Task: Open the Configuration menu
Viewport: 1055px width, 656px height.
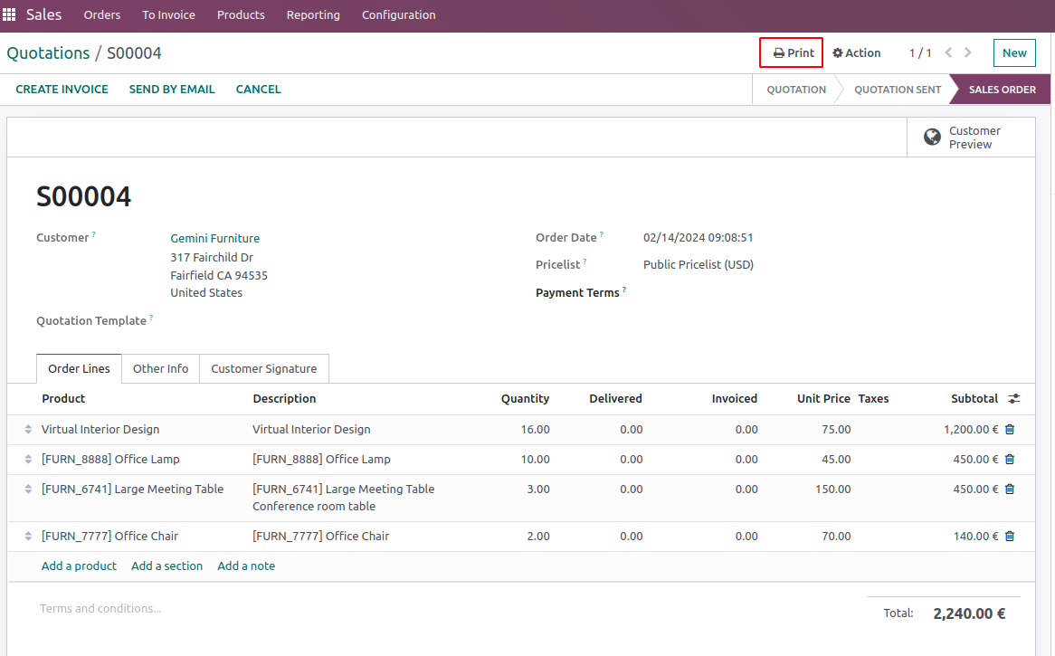Action: tap(398, 15)
